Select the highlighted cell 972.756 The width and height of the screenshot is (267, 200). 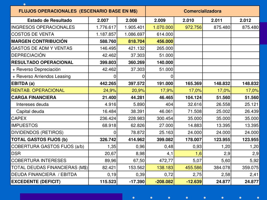pos(188,27)
